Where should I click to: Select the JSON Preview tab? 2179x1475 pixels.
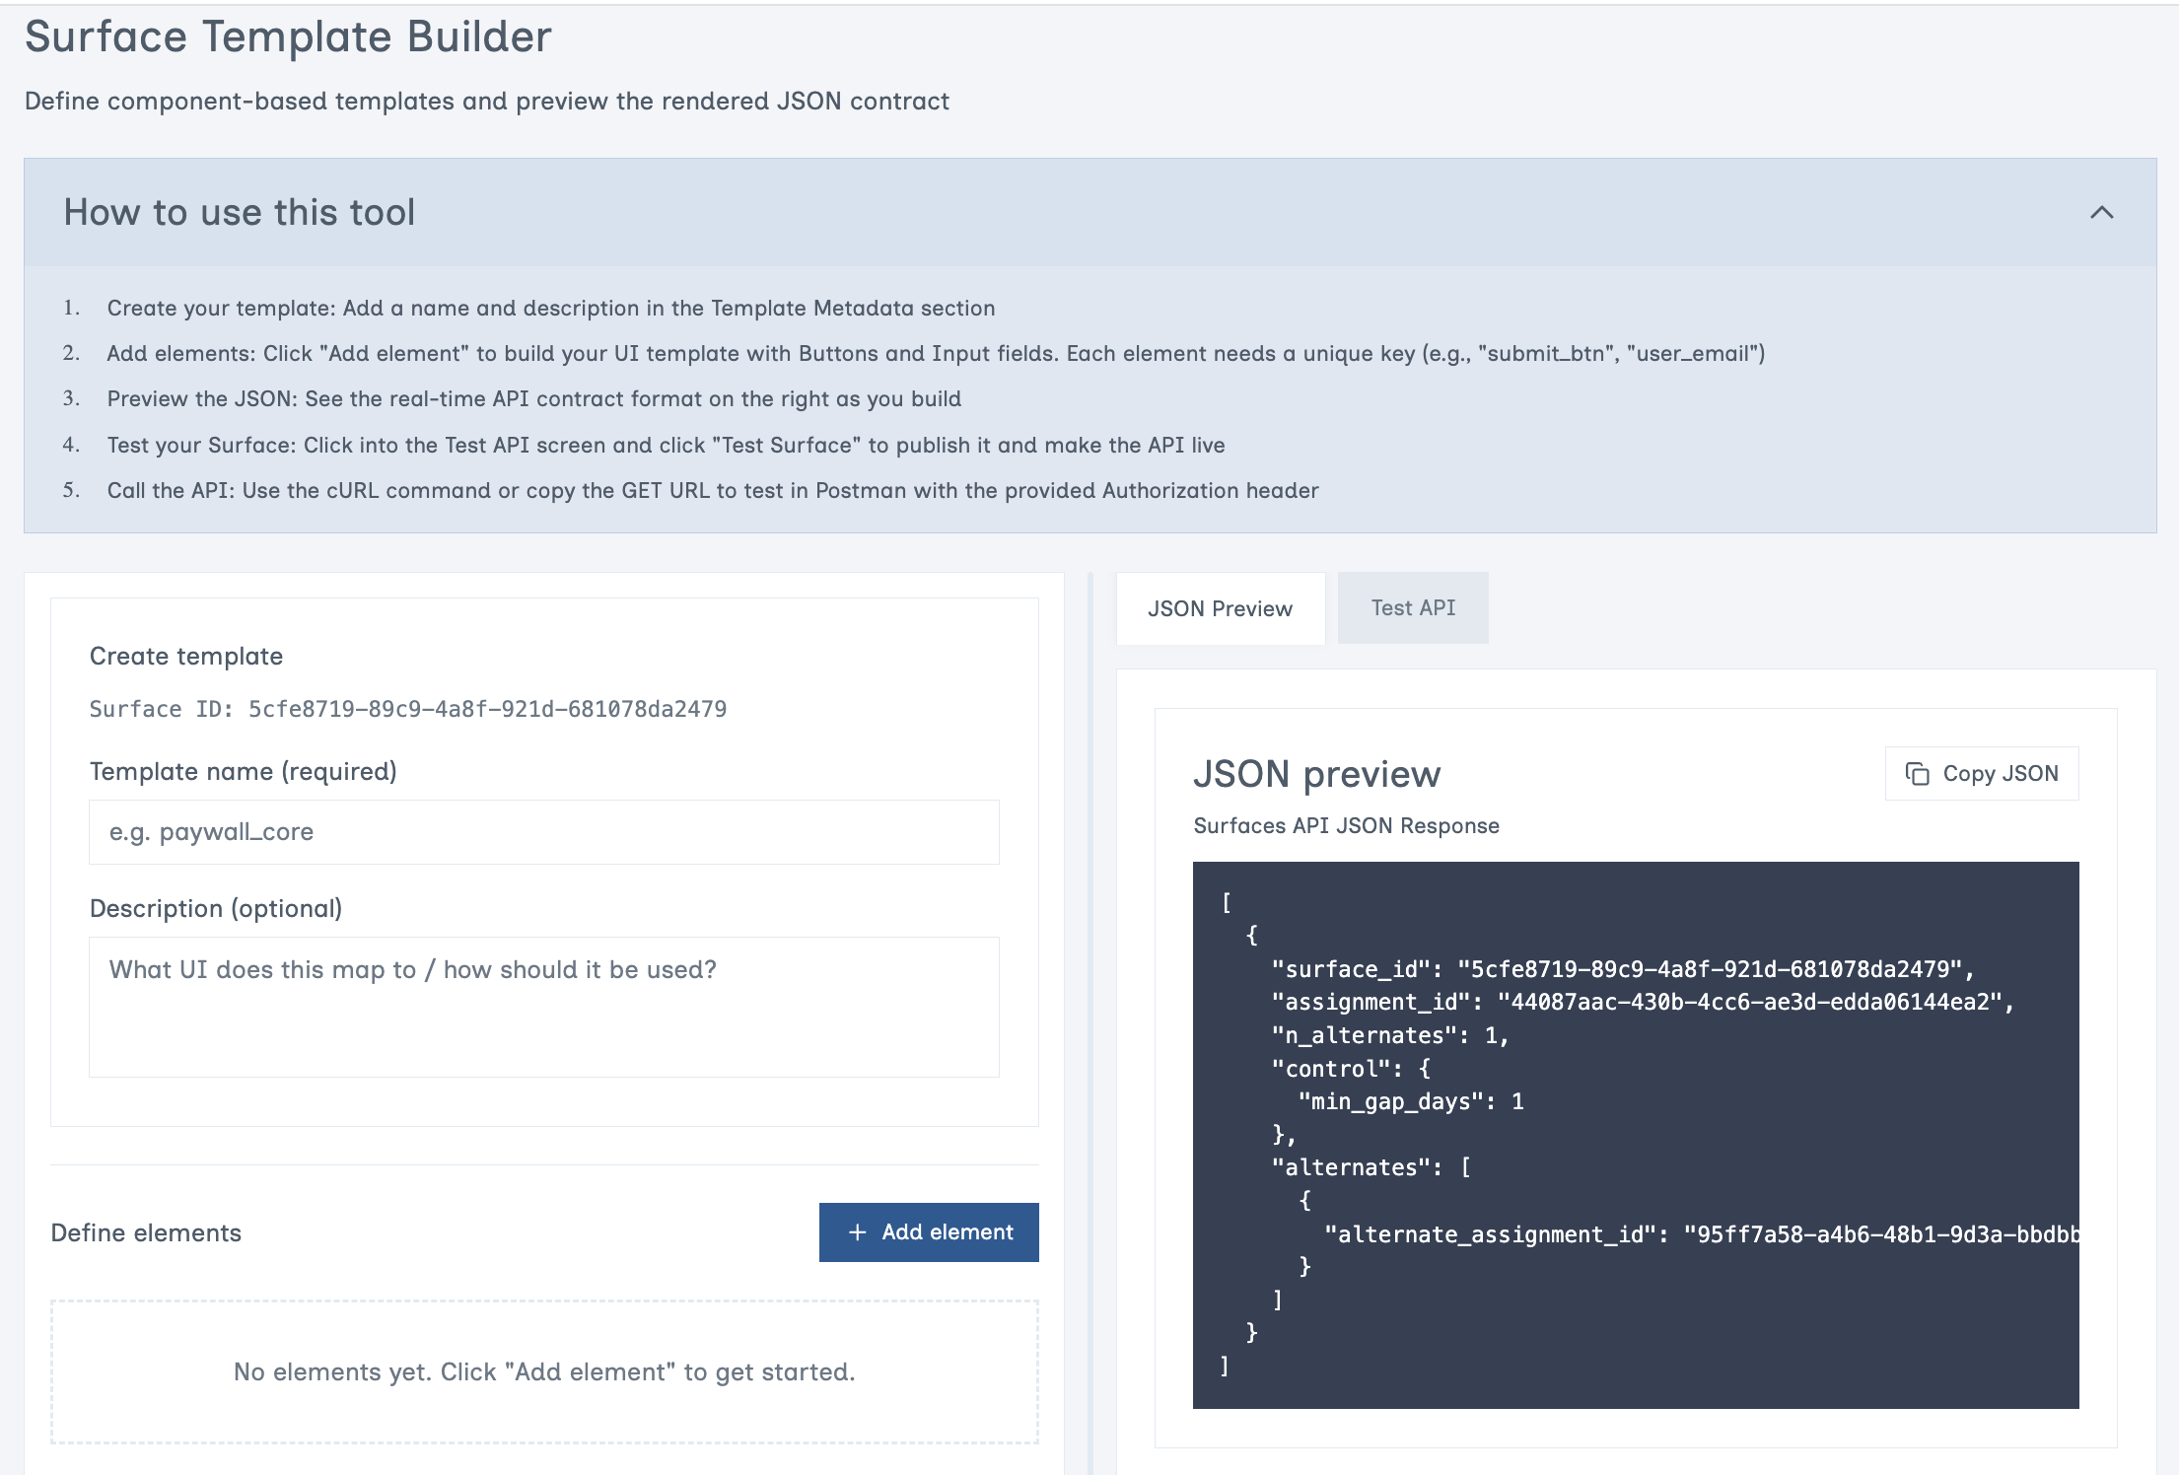click(x=1220, y=607)
